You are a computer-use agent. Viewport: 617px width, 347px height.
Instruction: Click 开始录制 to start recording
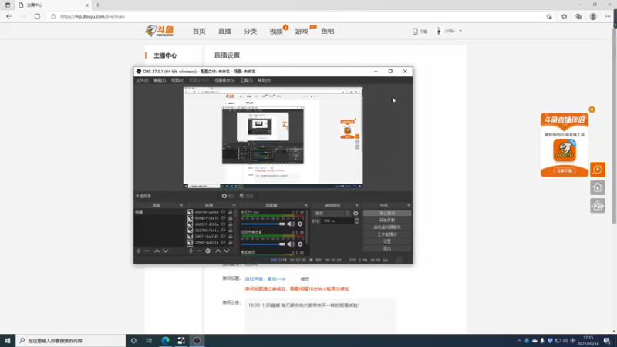pyautogui.click(x=387, y=221)
